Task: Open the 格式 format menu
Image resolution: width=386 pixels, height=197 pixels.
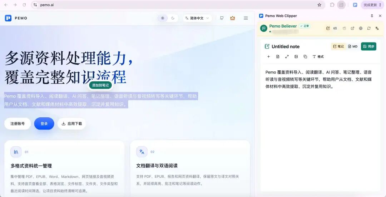Action: pos(318,57)
